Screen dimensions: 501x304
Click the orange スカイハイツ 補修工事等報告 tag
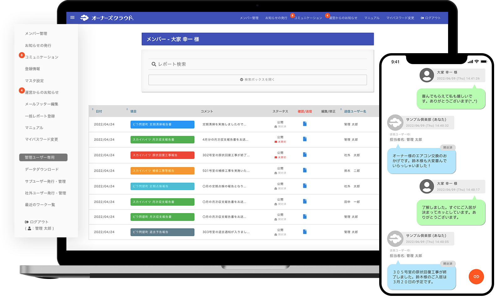(162, 171)
